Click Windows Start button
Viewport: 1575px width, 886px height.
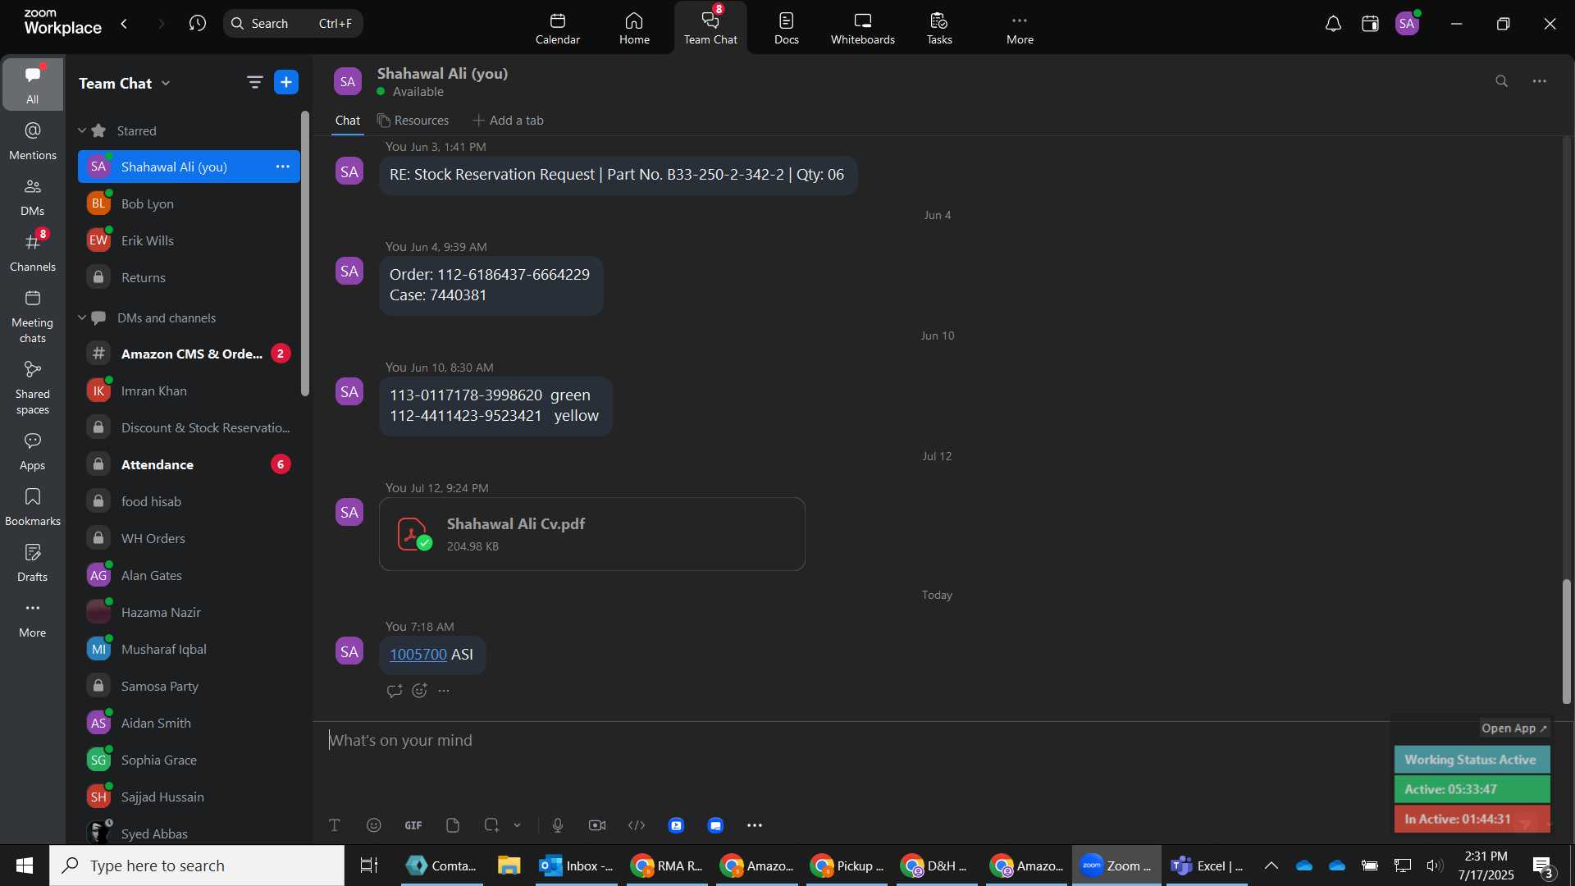point(25,865)
